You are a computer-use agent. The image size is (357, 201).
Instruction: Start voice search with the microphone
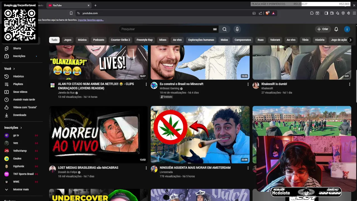pyautogui.click(x=237, y=29)
